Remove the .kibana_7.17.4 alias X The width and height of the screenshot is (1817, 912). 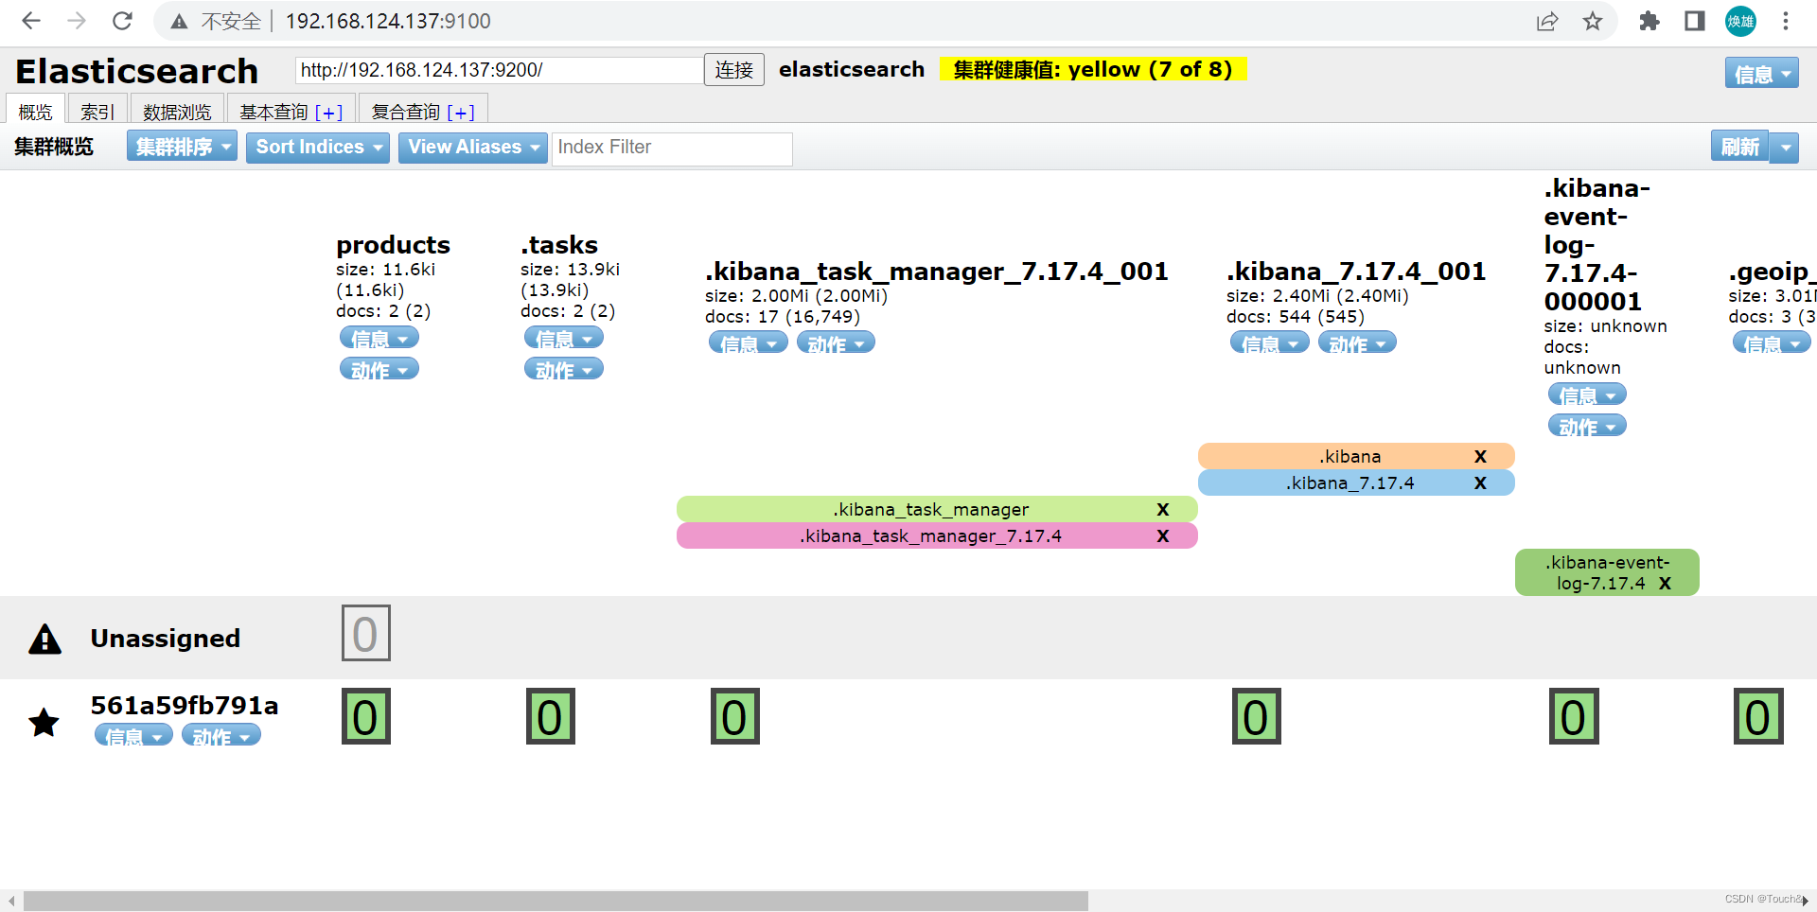click(x=1480, y=482)
